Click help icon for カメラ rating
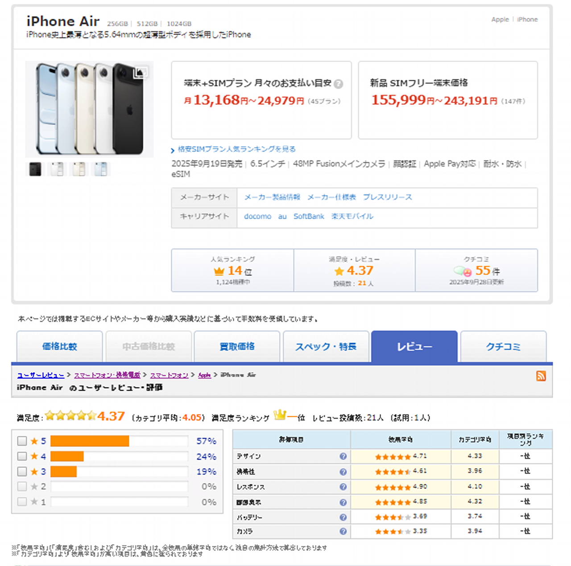571x566 pixels. tap(343, 531)
